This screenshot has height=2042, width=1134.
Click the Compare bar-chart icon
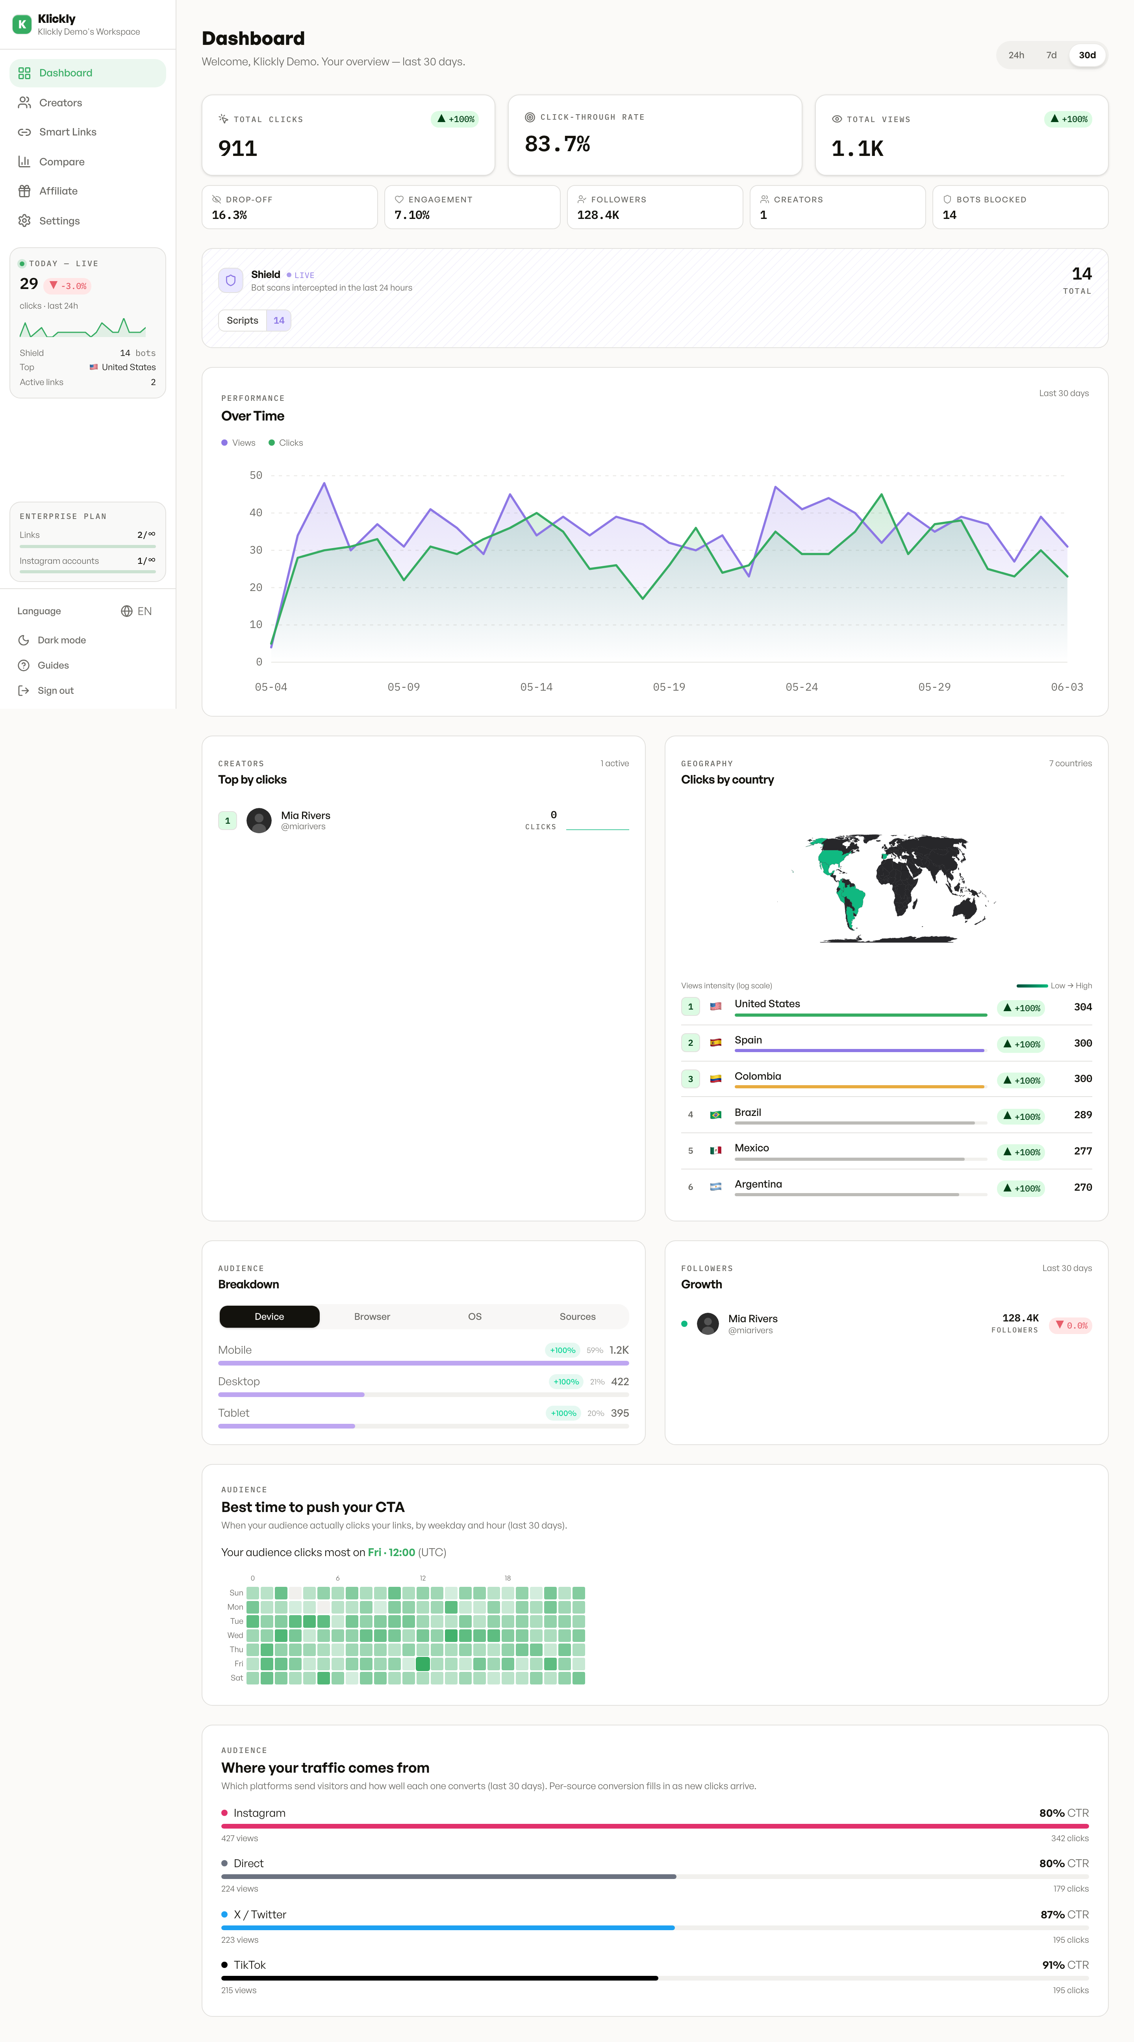[24, 162]
